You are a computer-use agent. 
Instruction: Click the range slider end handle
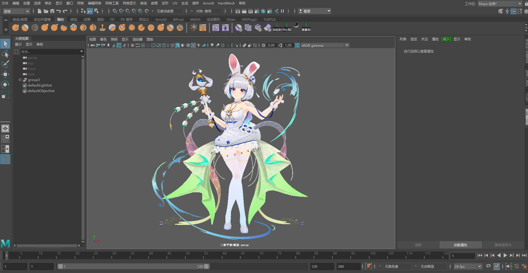(x=207, y=266)
